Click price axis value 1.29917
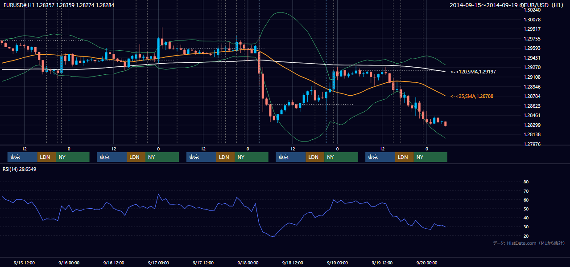Image resolution: width=570 pixels, height=267 pixels. click(x=532, y=29)
